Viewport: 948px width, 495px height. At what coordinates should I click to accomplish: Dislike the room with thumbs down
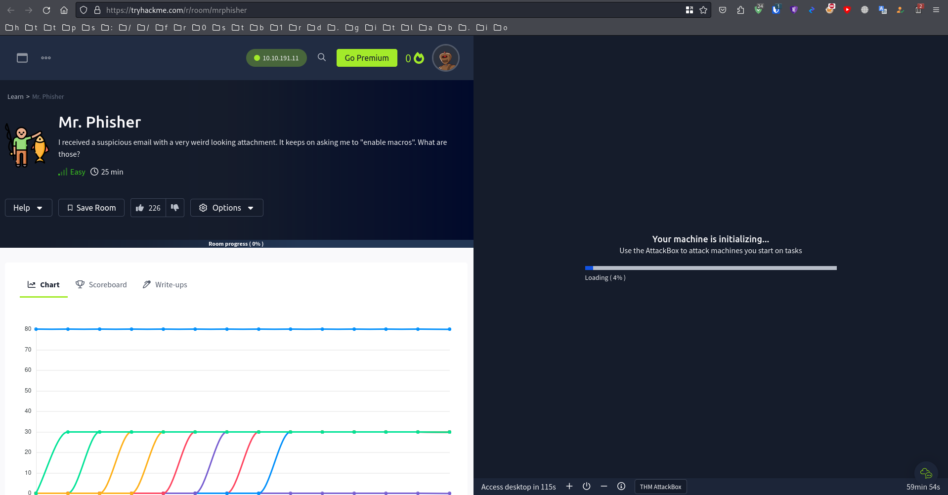pos(175,208)
